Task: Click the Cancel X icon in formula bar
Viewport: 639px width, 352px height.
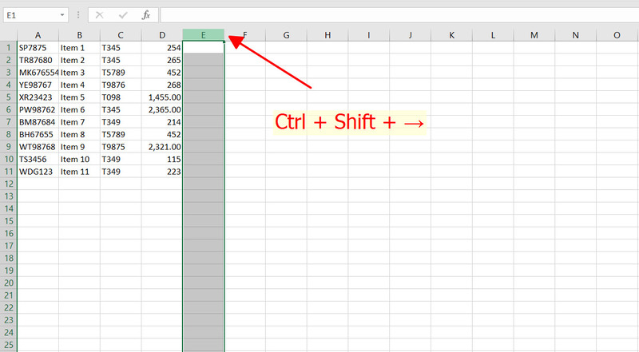Action: pos(99,15)
